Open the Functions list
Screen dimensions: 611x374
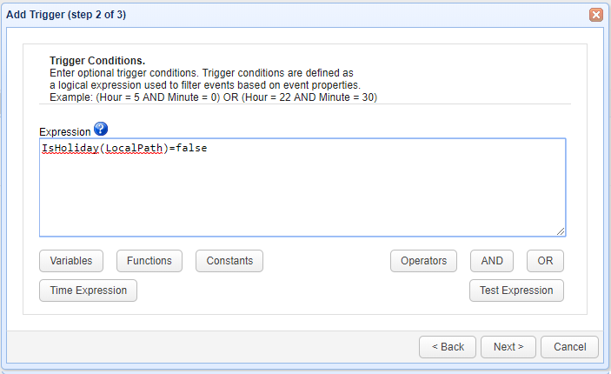tap(149, 261)
